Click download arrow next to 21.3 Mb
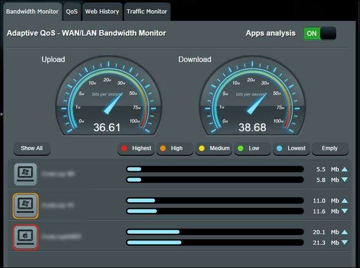 coord(344,242)
